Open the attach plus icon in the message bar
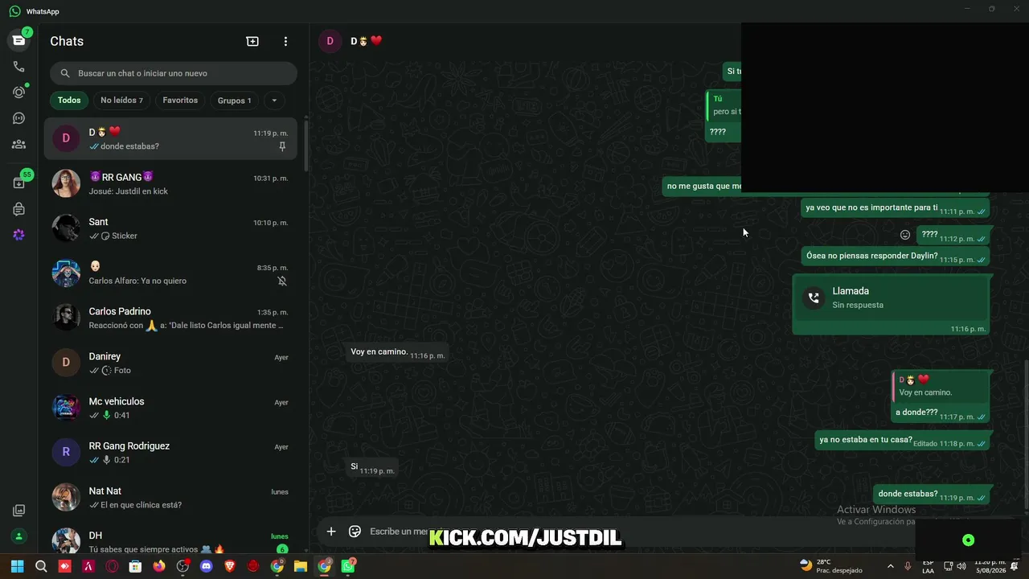1029x579 pixels. [x=330, y=531]
